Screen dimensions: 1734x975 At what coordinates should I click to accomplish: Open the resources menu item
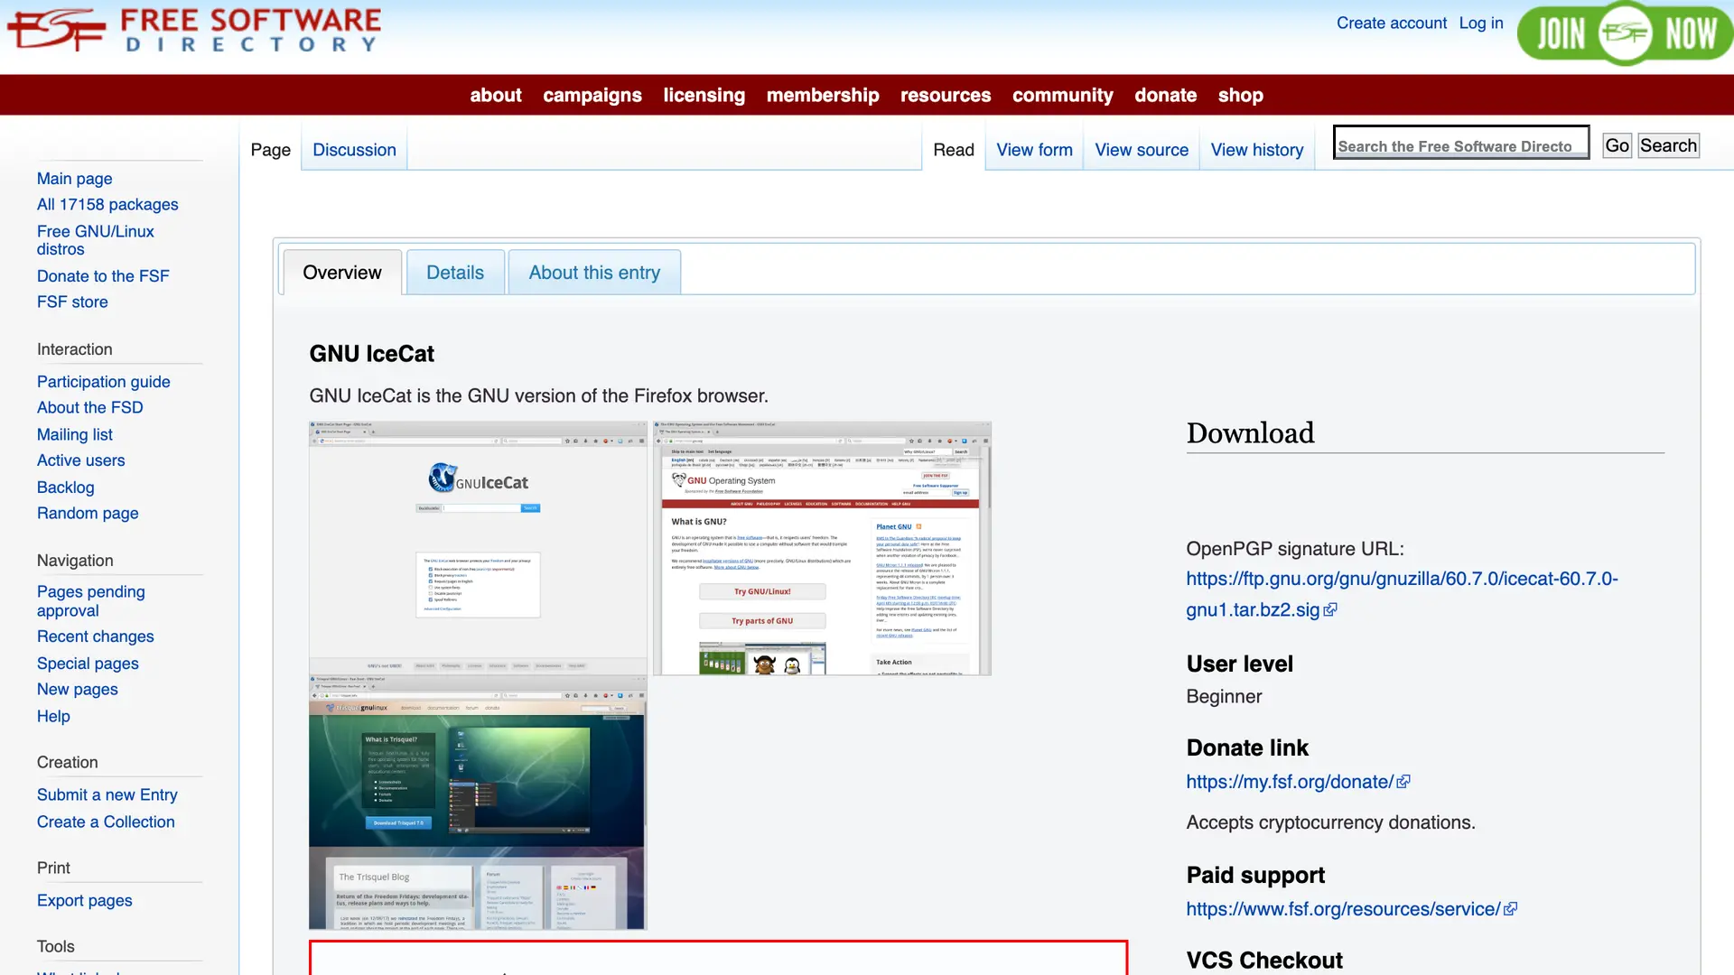[x=946, y=95]
